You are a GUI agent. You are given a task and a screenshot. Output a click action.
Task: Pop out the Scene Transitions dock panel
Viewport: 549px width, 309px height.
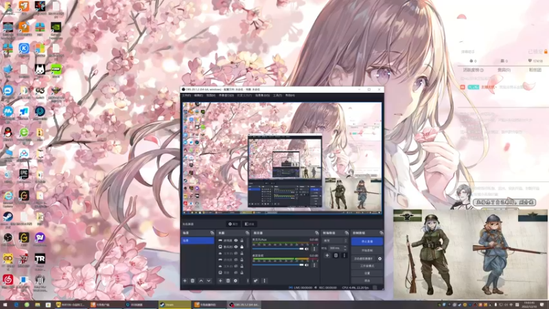347,233
